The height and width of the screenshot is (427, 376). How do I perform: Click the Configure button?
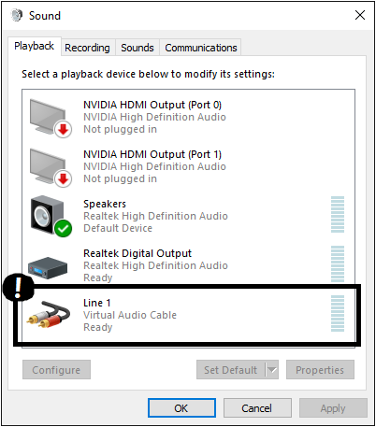pos(56,370)
